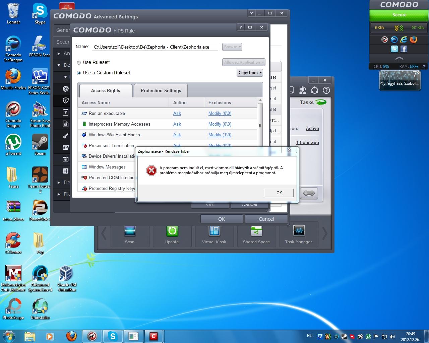
Task: Select the Device Drivers' Installation row
Action: pyautogui.click(x=107, y=156)
